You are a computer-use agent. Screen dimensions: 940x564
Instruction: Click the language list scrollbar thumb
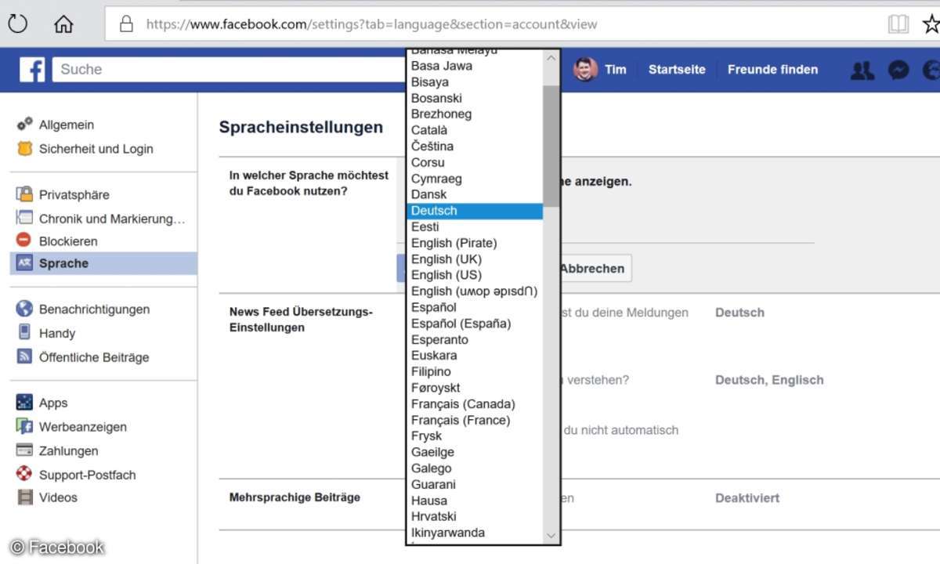tap(551, 146)
